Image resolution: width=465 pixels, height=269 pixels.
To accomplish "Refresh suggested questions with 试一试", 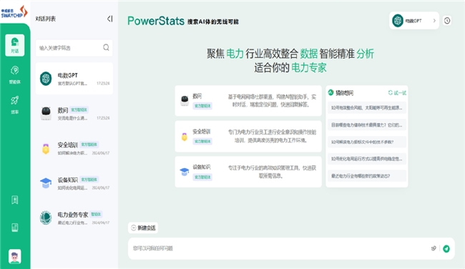I will tap(397, 93).
